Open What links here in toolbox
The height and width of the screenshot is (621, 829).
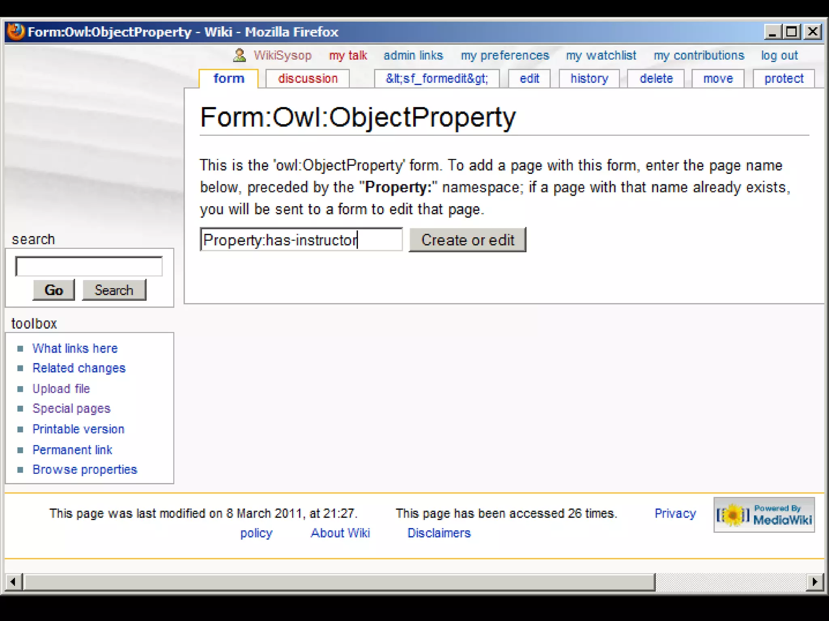[75, 348]
